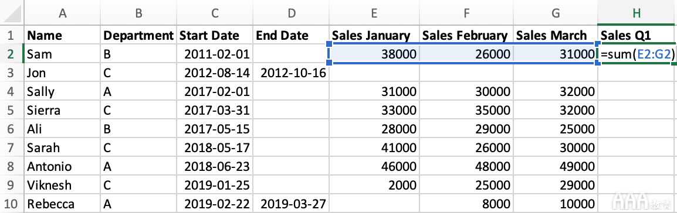Screen dimensions: 677x213
Task: Click the cell containing =sum(E2:G2) formula
Action: (637, 54)
